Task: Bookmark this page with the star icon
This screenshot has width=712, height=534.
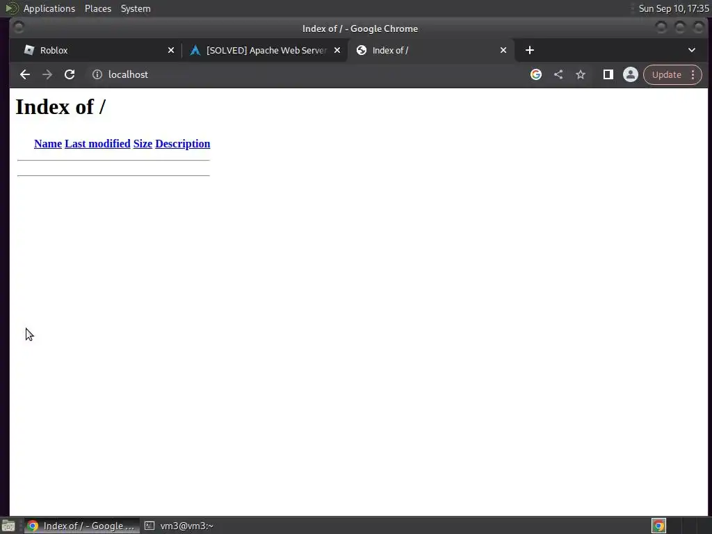Action: pyautogui.click(x=581, y=74)
